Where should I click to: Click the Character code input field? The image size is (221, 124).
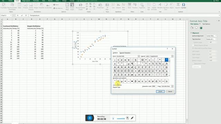[x=154, y=86]
